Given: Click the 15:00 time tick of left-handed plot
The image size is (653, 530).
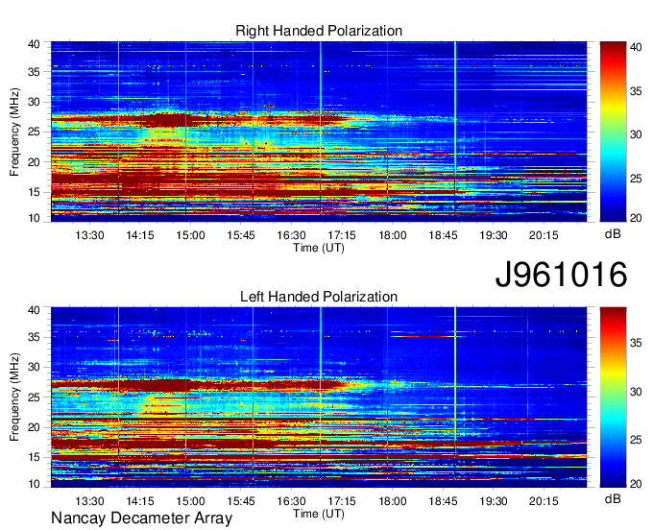Looking at the screenshot, I should [190, 501].
